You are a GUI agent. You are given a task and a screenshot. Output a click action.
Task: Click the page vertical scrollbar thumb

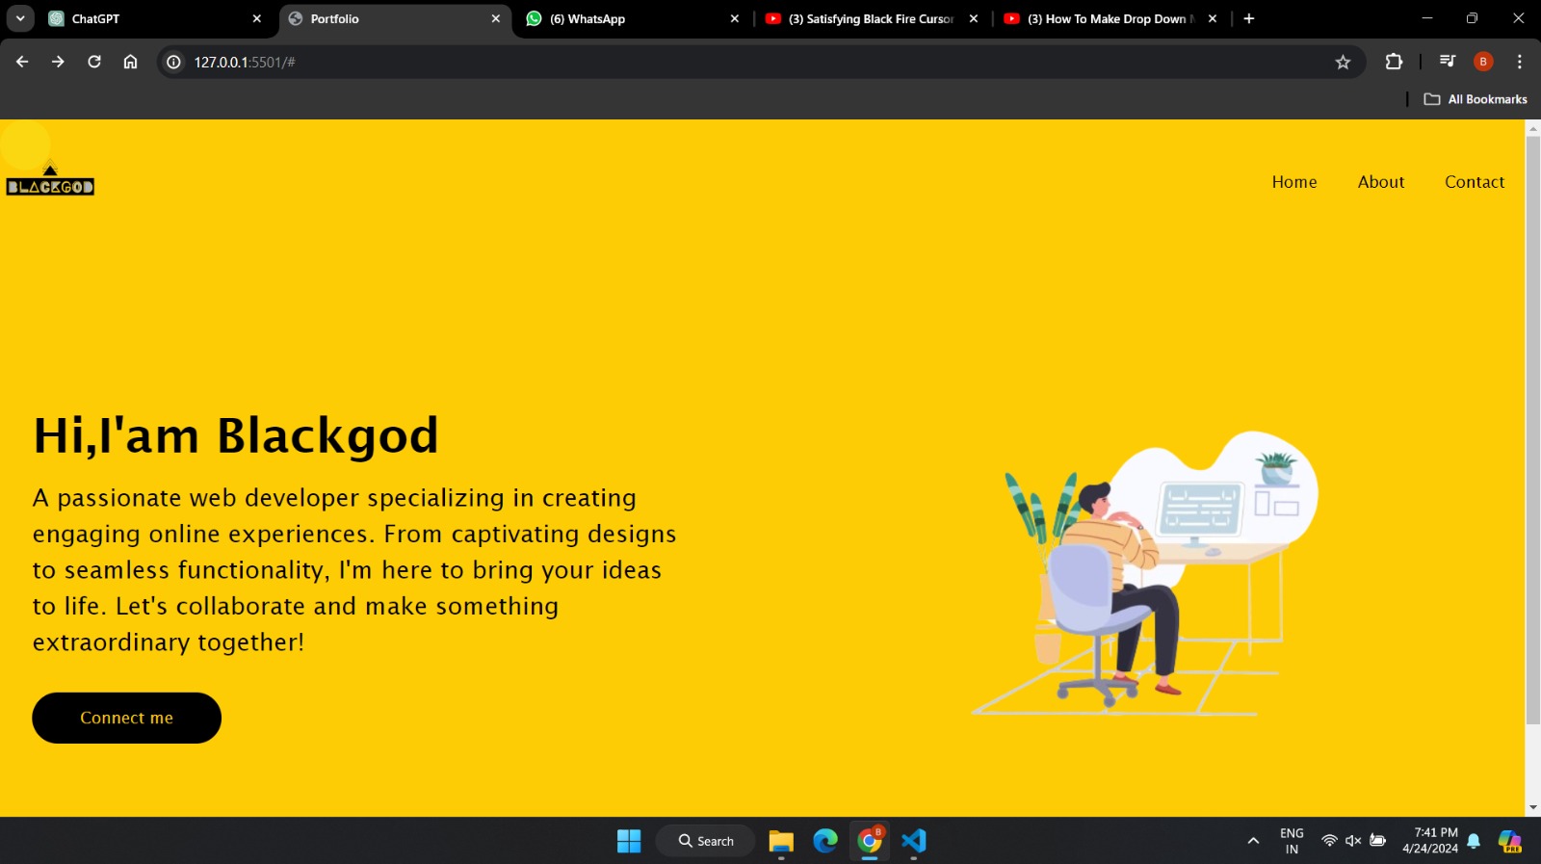click(1533, 430)
